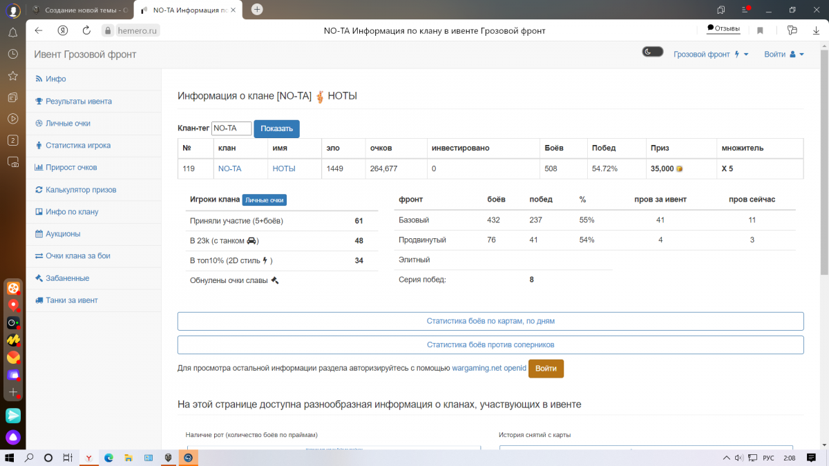Click the profile avatar in browser sidebar
Screen dimensions: 829x466
12,10
